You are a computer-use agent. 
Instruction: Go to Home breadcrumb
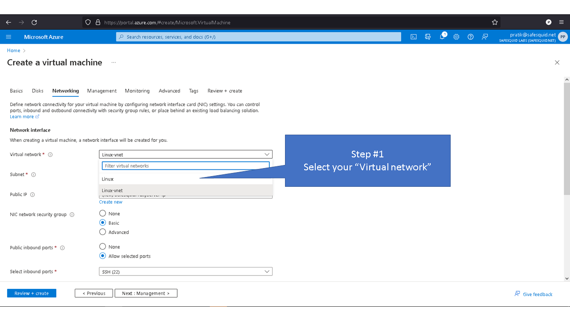tap(14, 50)
